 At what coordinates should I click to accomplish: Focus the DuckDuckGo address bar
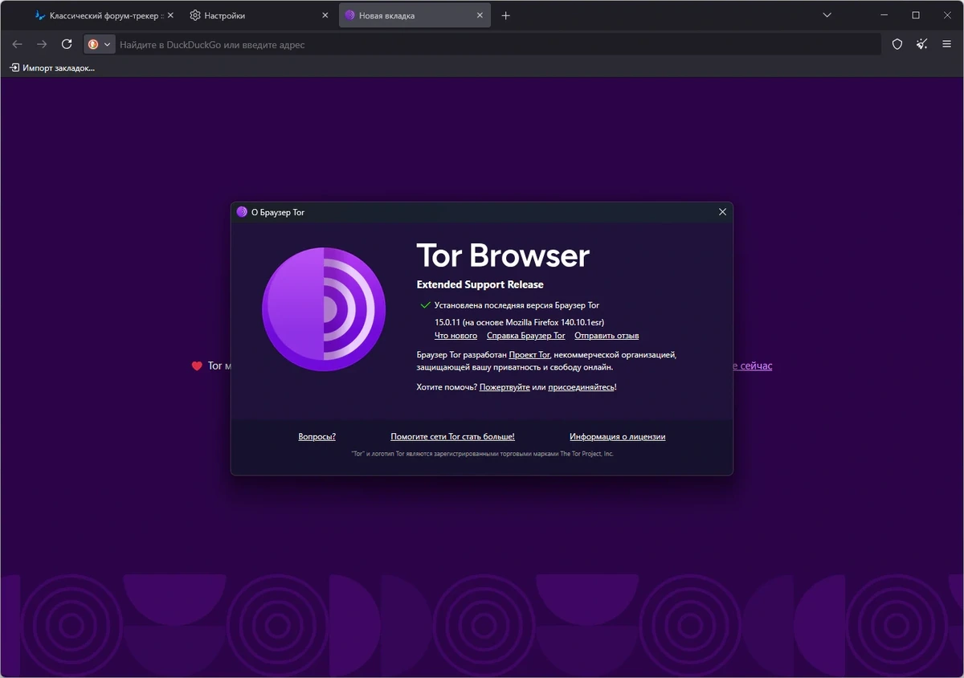pos(498,45)
